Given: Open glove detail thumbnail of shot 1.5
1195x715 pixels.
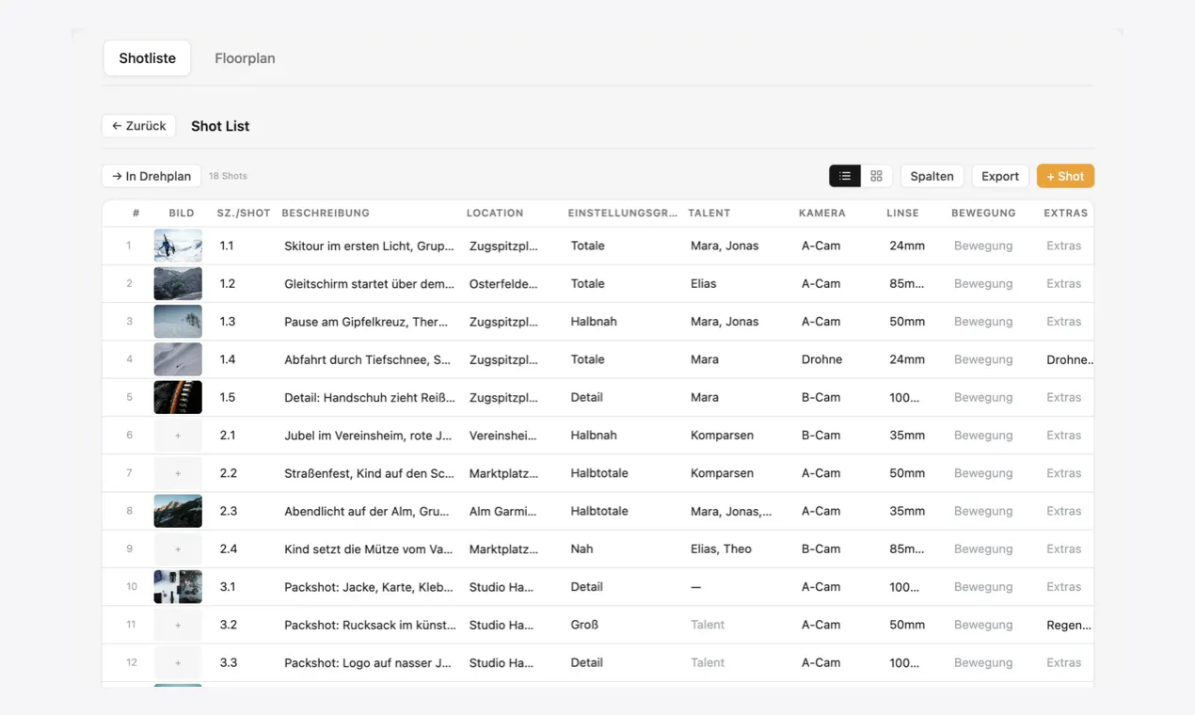Looking at the screenshot, I should coord(178,397).
